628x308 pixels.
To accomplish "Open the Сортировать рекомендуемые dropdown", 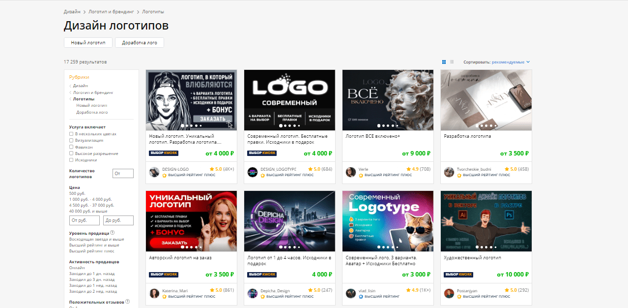I will (x=511, y=62).
